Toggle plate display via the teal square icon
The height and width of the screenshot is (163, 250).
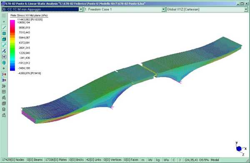coord(4,33)
